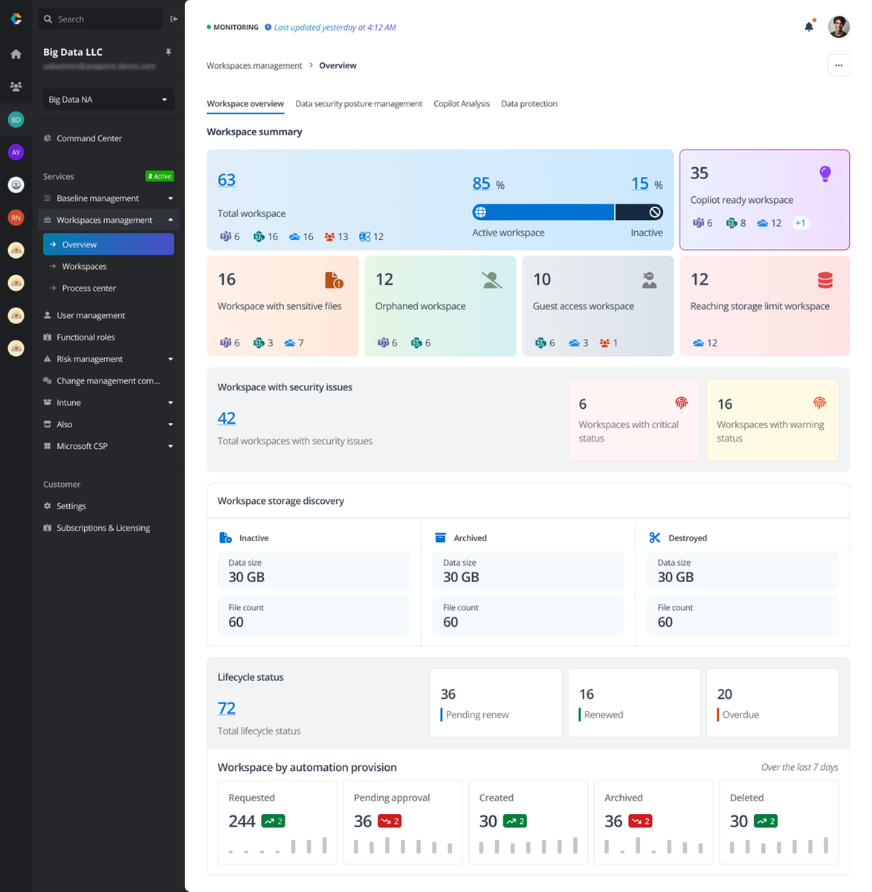This screenshot has height=892, width=872.
Task: Select the RN tenant avatar
Action: tap(16, 218)
